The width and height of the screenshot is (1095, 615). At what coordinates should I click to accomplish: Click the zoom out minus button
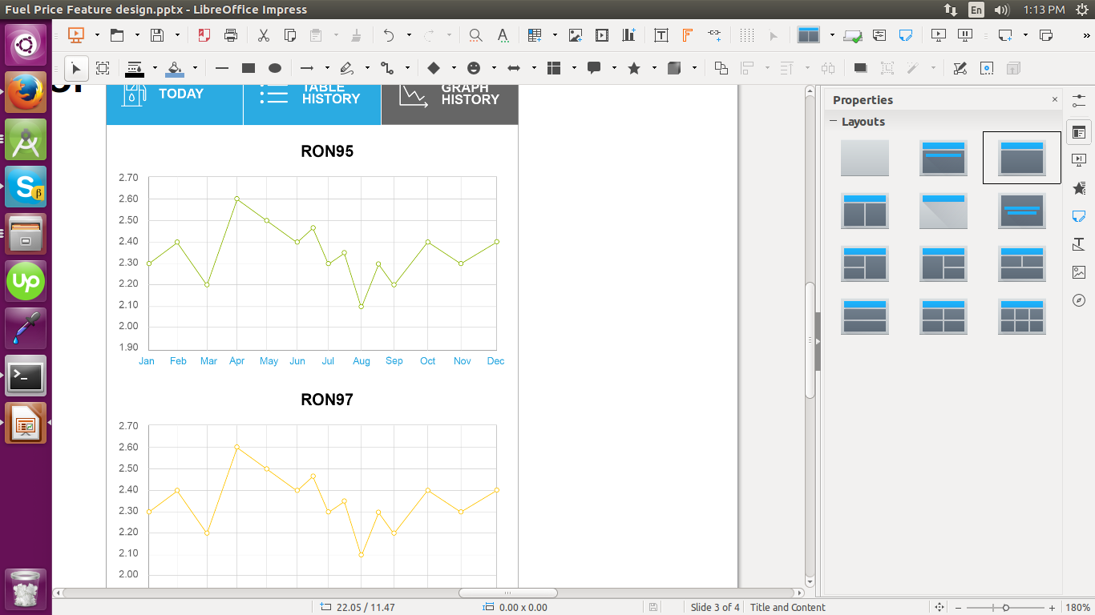tap(958, 608)
